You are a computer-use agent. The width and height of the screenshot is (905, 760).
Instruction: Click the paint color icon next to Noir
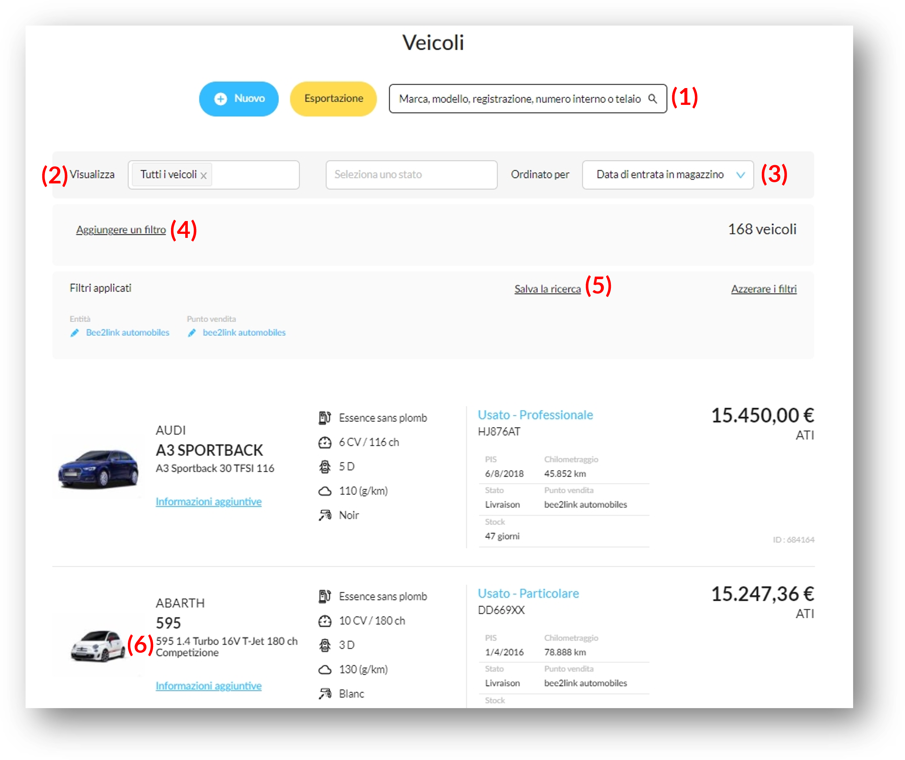tap(324, 515)
